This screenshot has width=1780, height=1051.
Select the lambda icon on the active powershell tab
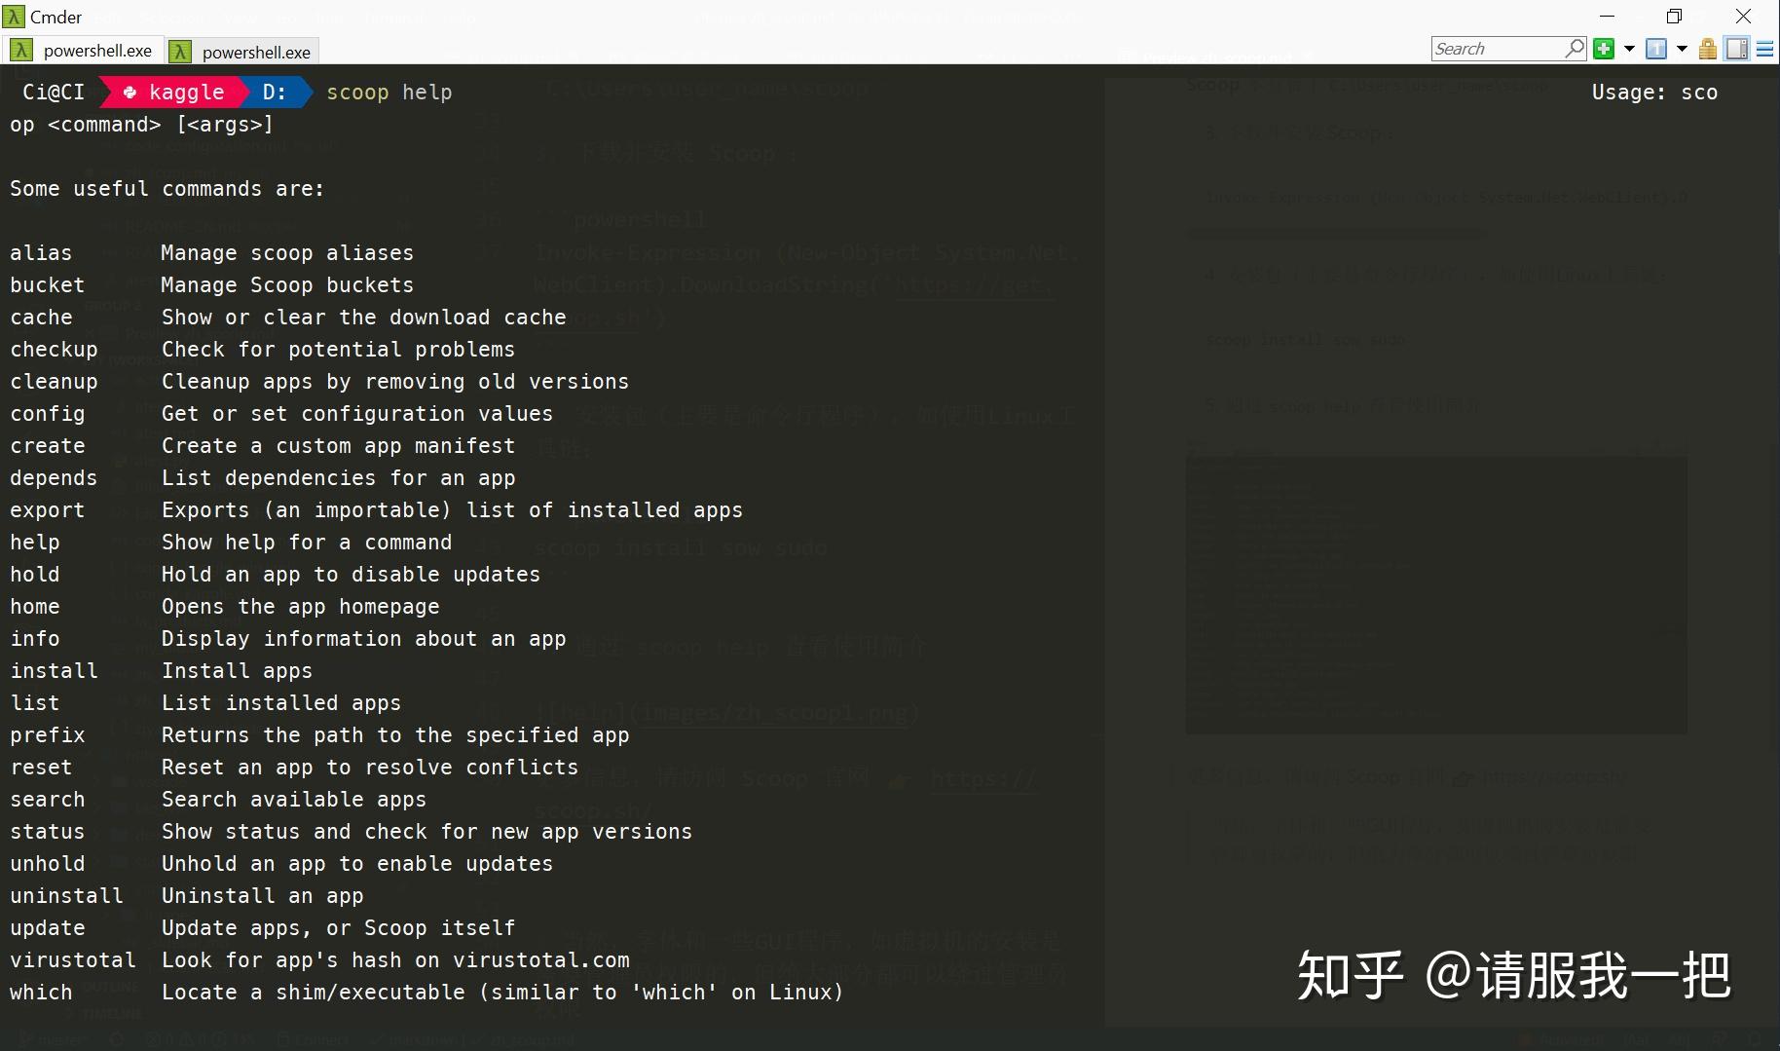click(x=20, y=50)
